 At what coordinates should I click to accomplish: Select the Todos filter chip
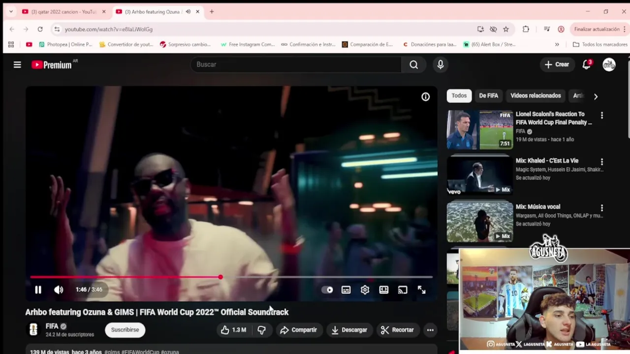459,96
